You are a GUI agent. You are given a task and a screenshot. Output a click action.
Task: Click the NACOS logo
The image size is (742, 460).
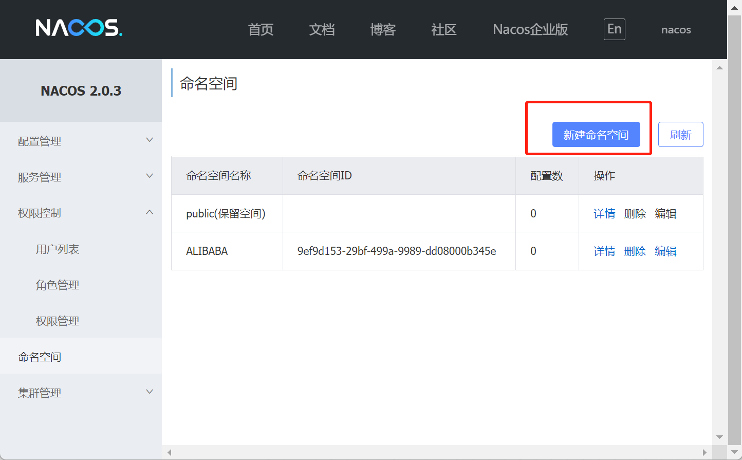(78, 28)
